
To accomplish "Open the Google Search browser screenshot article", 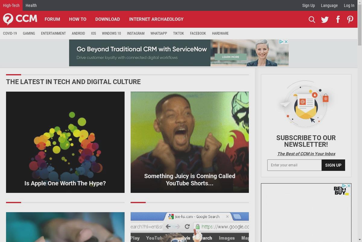I will click(190, 227).
